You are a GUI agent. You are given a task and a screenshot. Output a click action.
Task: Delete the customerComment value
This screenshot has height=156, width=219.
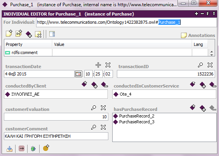pyautogui.click(x=103, y=127)
